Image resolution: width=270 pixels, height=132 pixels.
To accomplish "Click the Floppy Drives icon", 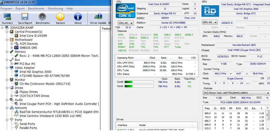I will [x=17, y=92].
